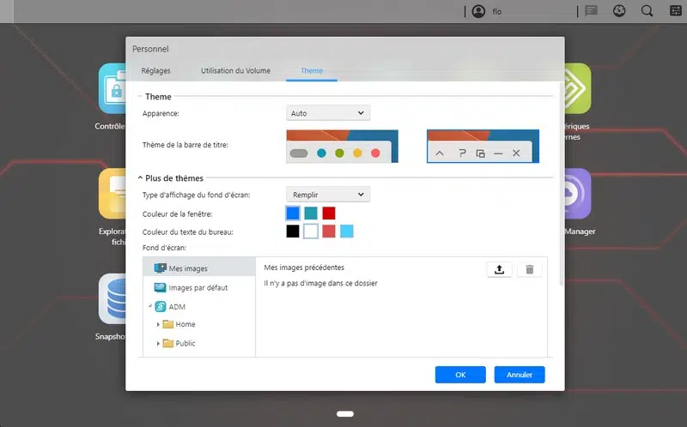The width and height of the screenshot is (687, 427).
Task: Select the Theme tab
Action: point(312,70)
